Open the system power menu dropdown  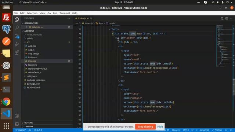coord(229,2)
